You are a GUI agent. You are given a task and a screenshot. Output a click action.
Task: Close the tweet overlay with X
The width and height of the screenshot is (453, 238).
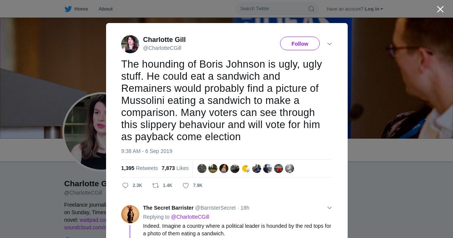(440, 9)
